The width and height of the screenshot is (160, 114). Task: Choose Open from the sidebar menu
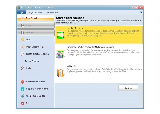tap(29, 39)
